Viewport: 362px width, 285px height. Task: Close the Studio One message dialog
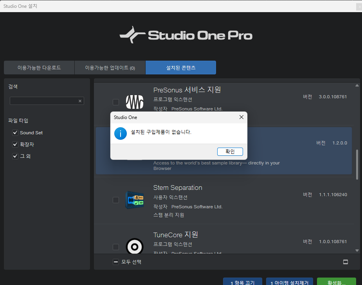click(241, 117)
